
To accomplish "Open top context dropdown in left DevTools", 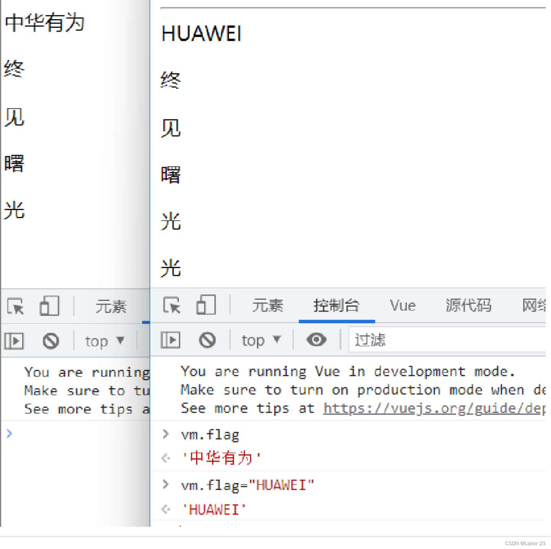I will coord(104,341).
